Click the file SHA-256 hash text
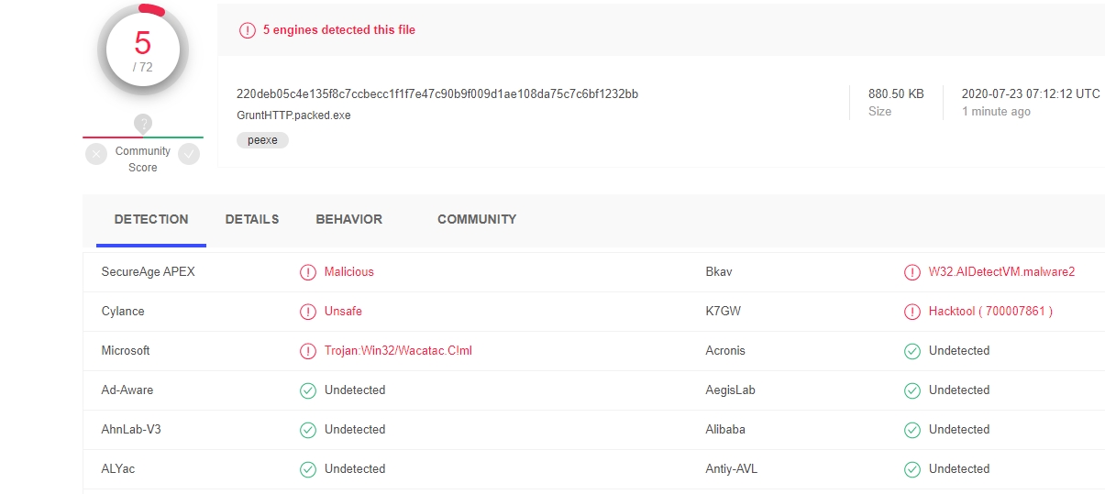 437,93
